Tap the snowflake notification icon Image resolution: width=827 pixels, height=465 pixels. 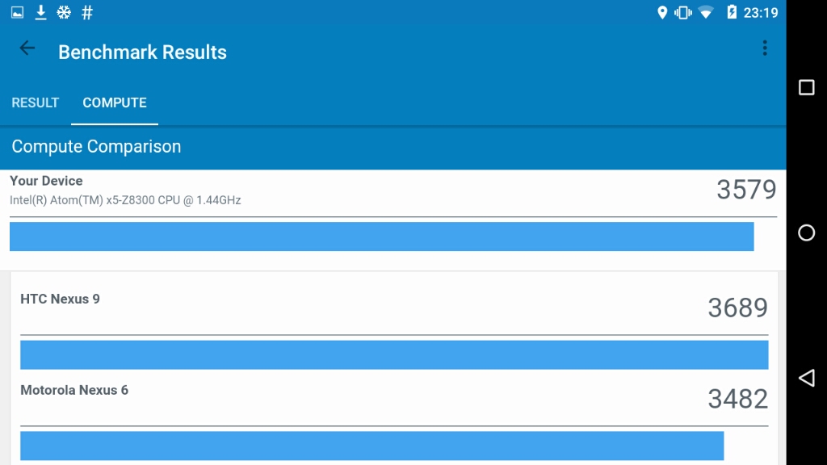[64, 12]
